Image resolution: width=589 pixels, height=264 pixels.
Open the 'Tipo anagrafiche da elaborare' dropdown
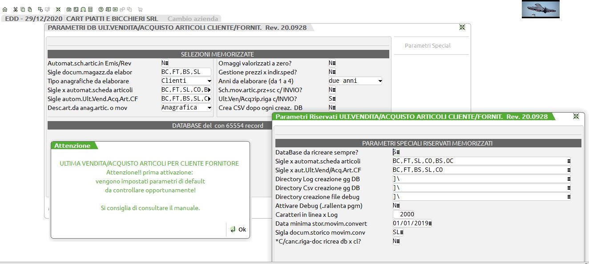(186, 81)
